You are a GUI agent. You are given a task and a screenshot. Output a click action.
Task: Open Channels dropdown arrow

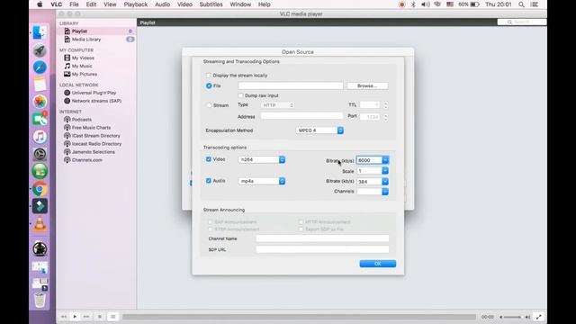click(385, 192)
